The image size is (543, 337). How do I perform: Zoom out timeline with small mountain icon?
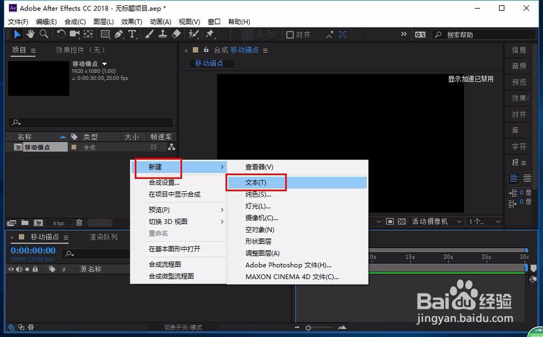coord(297,327)
